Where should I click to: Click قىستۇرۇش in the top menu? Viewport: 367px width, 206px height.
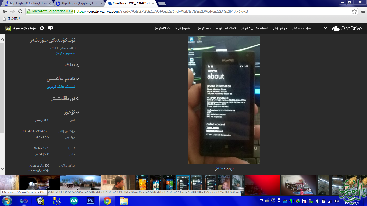[204, 28]
